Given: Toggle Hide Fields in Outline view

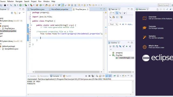Looking at the screenshot, I should tap(120, 46).
